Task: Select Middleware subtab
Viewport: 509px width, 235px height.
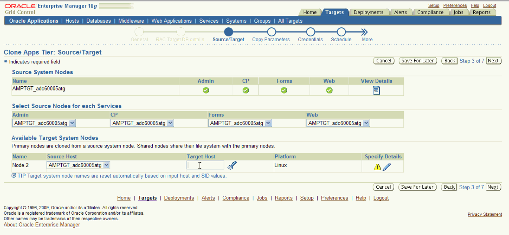Action: 131,21
